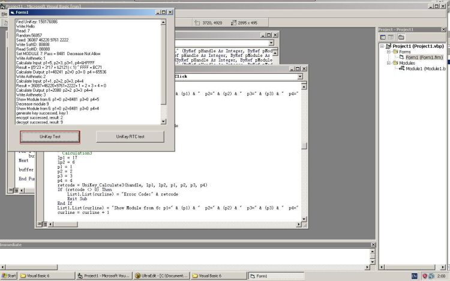Select 'Decrease module 9' list row

click(88, 104)
